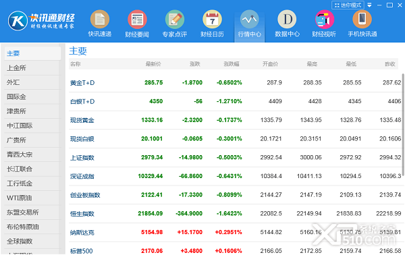Click the 快讯通财经 logo
Screen dimensions: 405x255
pos(41,21)
